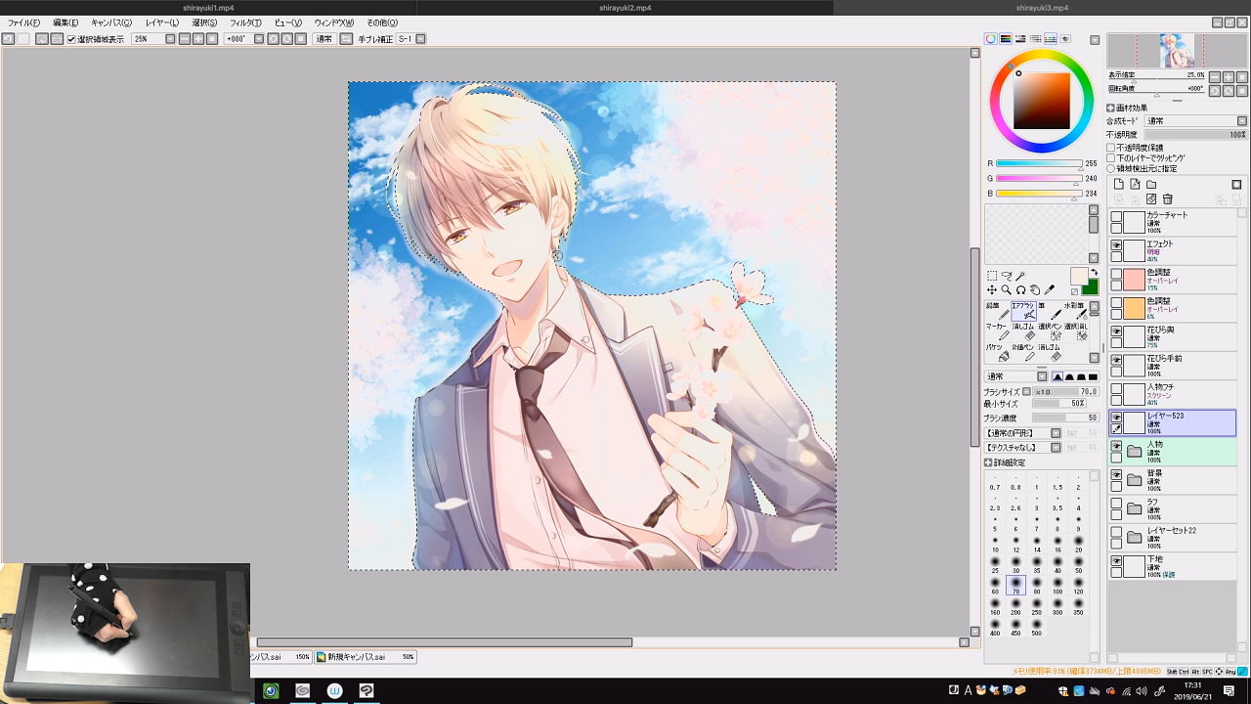1251x704 pixels.
Task: Select the hand pan tool
Action: pos(1036,290)
